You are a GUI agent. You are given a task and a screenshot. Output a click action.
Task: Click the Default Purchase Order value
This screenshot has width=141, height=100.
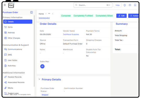(x=73, y=44)
